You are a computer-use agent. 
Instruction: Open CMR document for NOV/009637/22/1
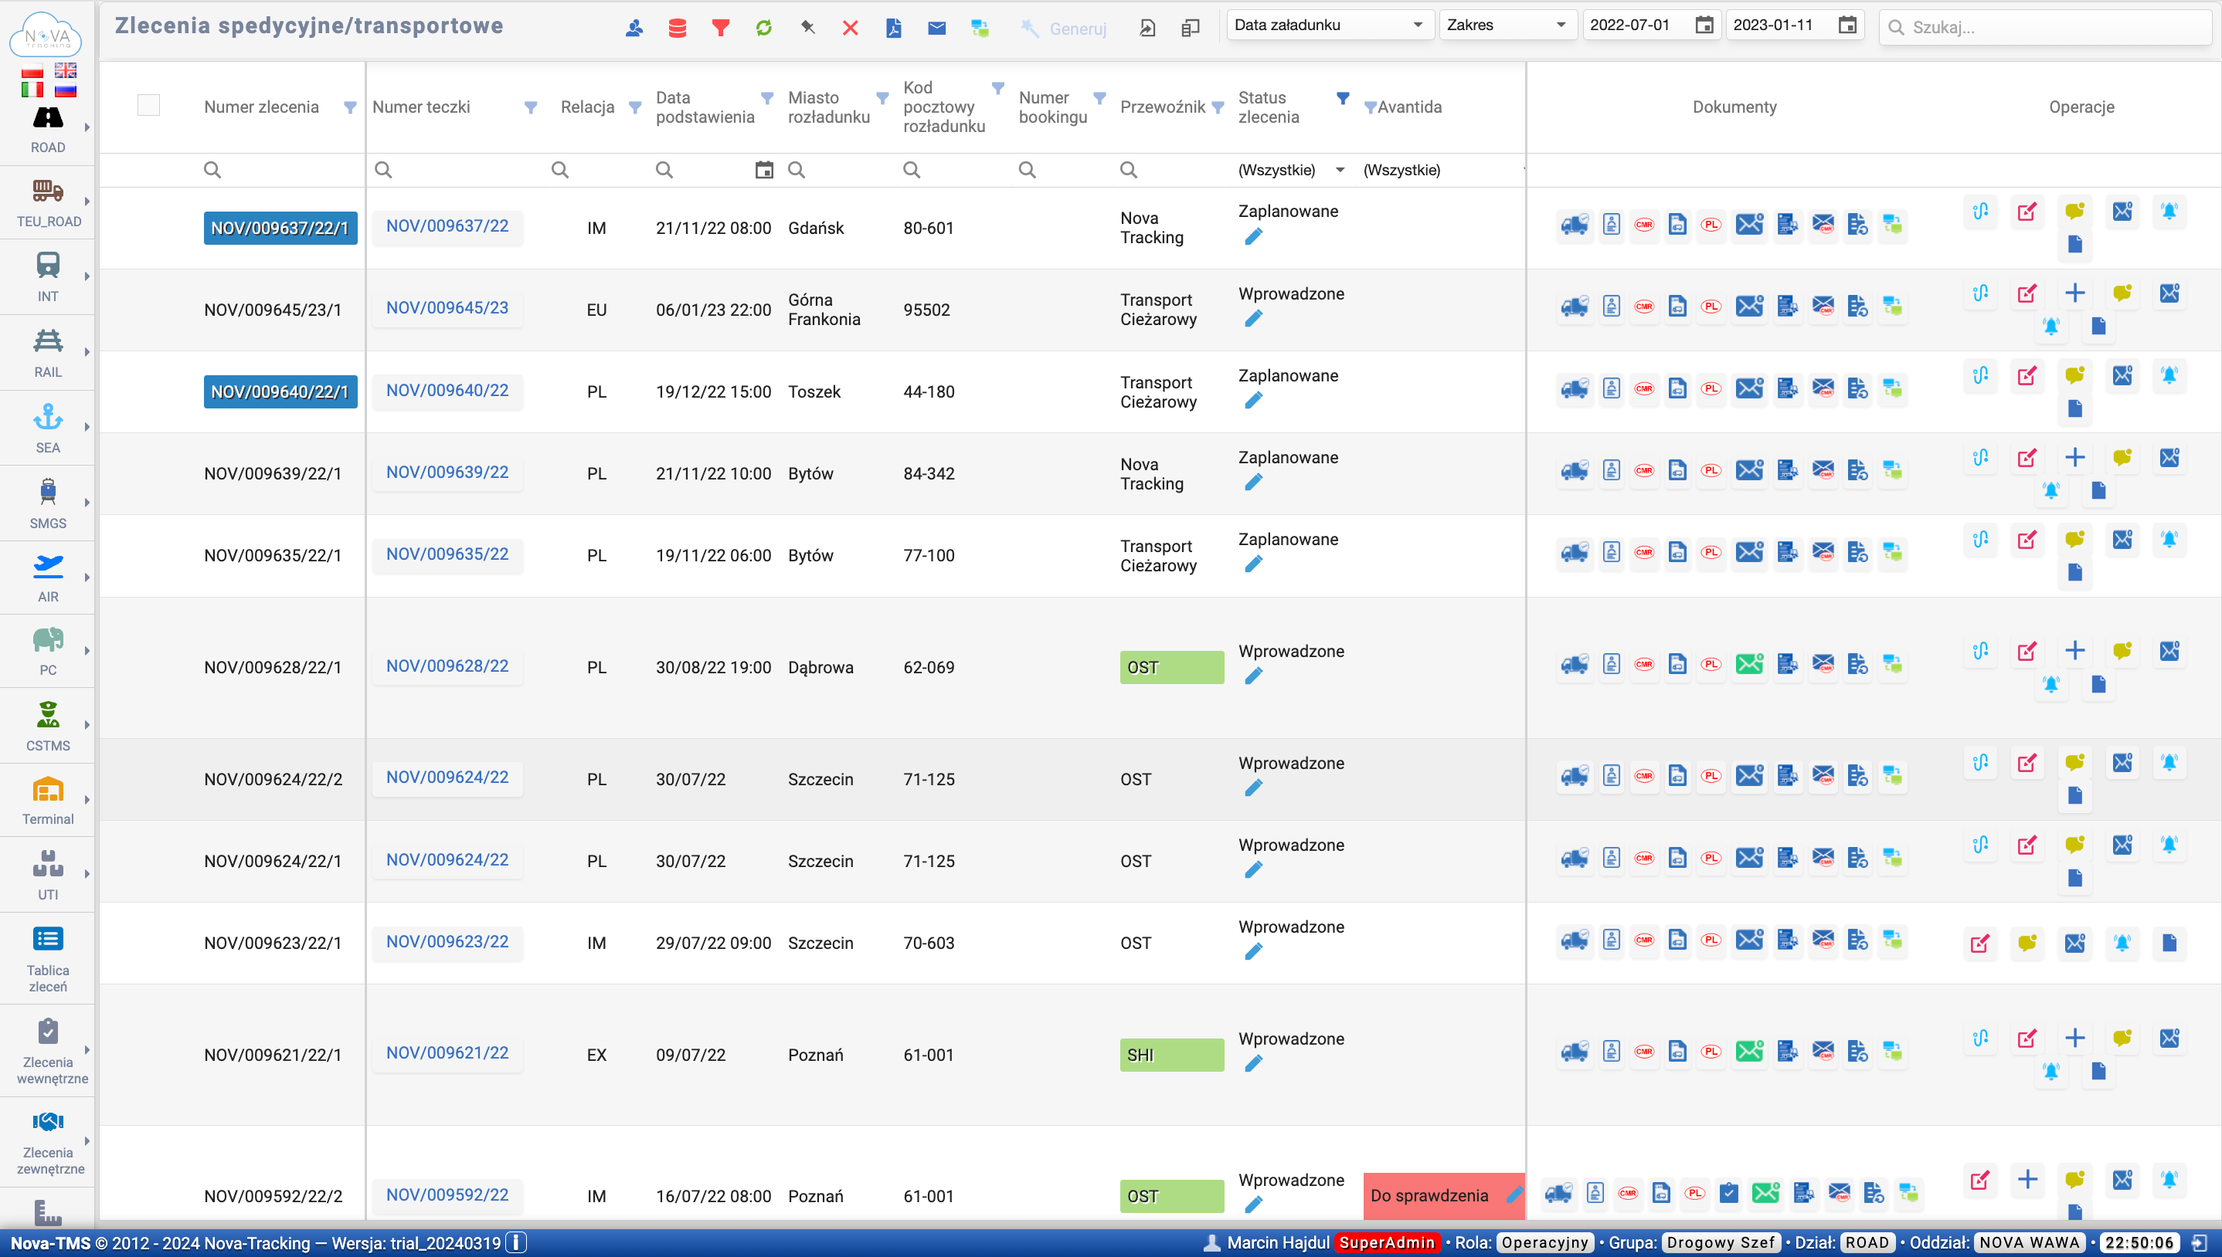(1643, 225)
